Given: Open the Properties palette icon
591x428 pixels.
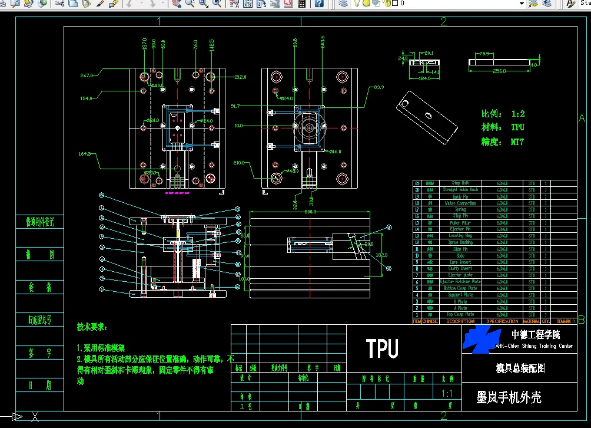Looking at the screenshot, I should point(234,4).
